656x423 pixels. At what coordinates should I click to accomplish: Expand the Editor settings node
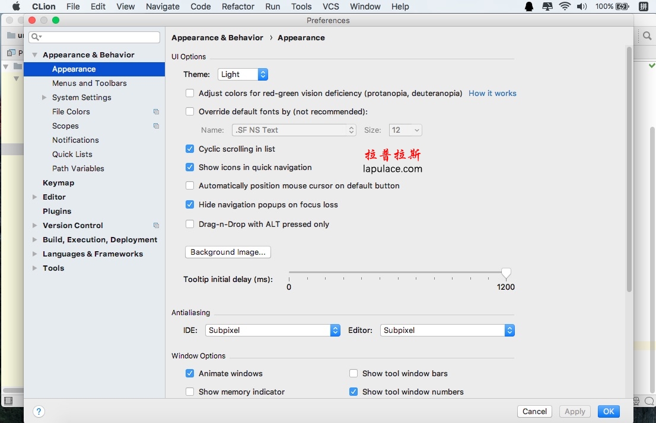click(35, 197)
